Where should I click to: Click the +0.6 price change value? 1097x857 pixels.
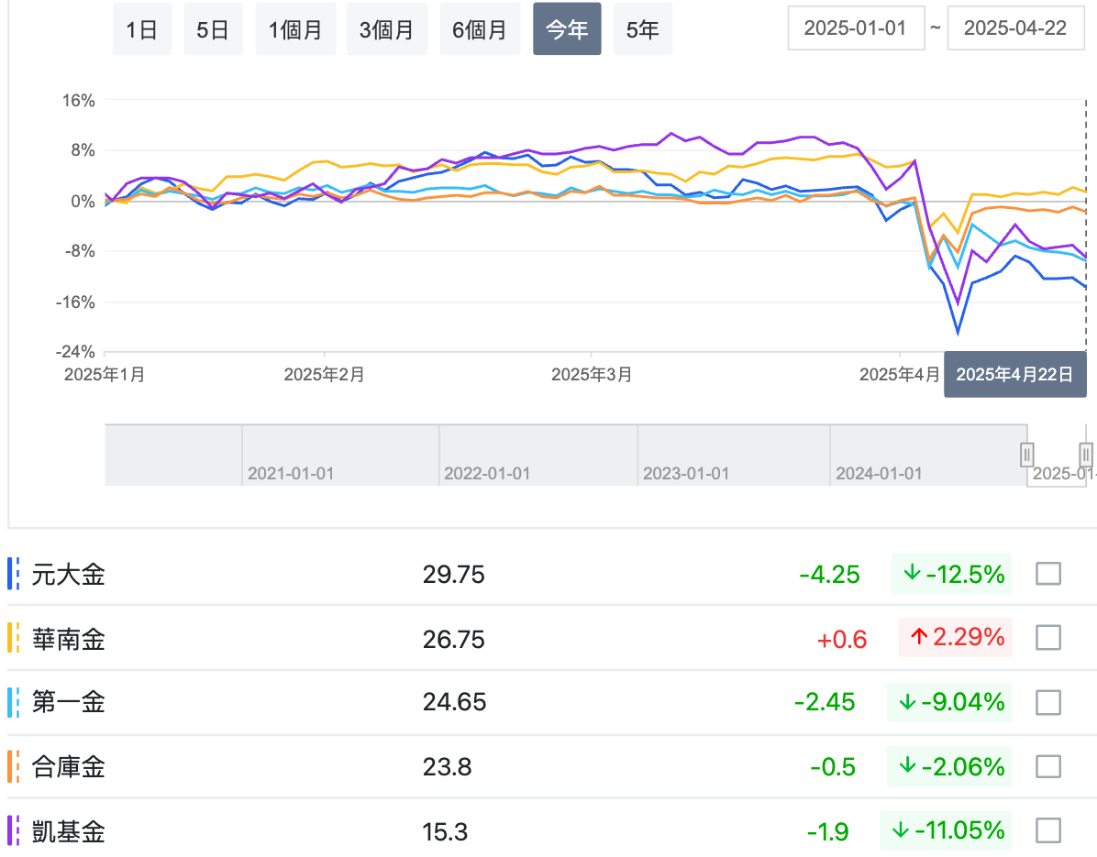point(842,639)
